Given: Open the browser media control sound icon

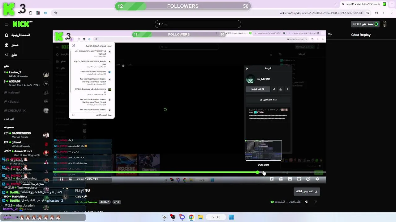Looking at the screenshot, I should (45, 13).
